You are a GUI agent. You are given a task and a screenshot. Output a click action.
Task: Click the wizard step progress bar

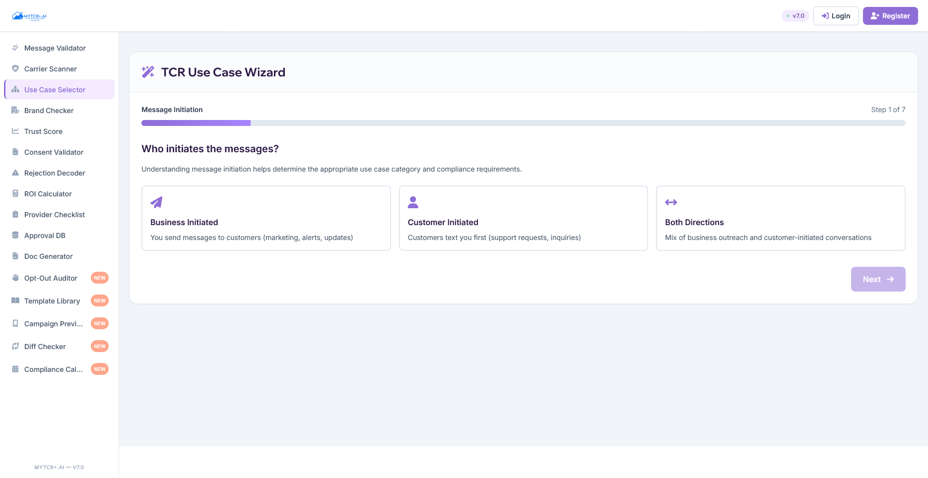tap(523, 123)
